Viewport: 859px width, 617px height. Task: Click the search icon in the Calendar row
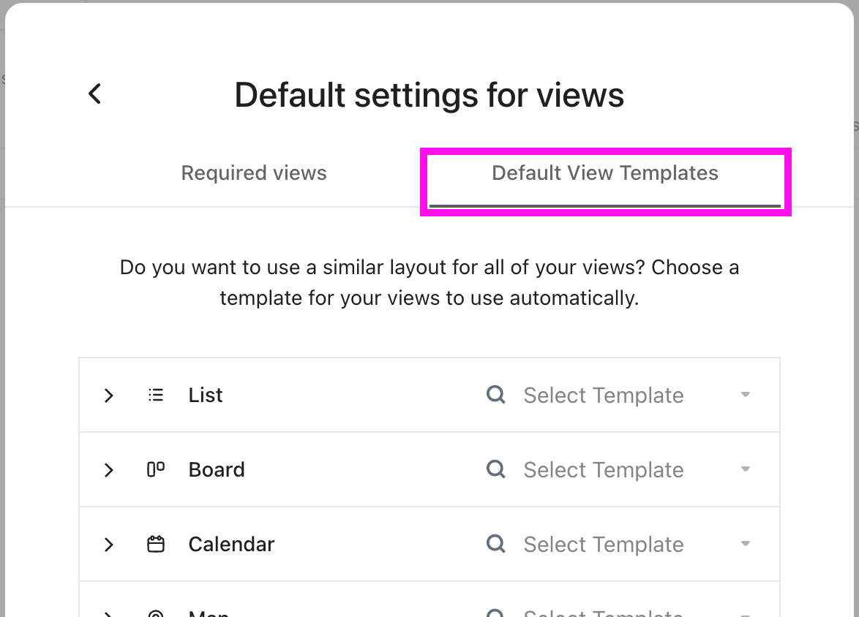[x=496, y=544]
